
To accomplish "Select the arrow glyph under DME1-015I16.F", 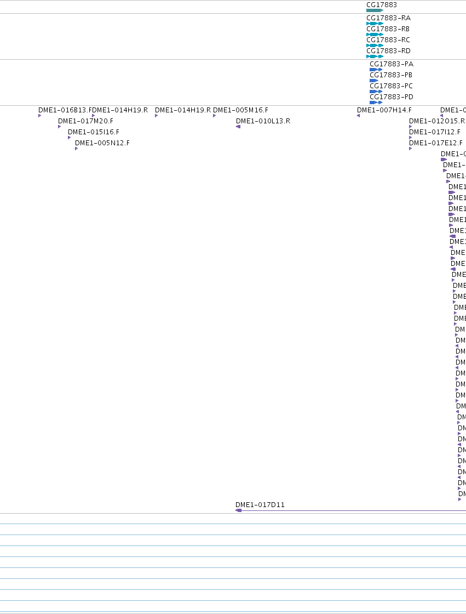I will click(69, 138).
